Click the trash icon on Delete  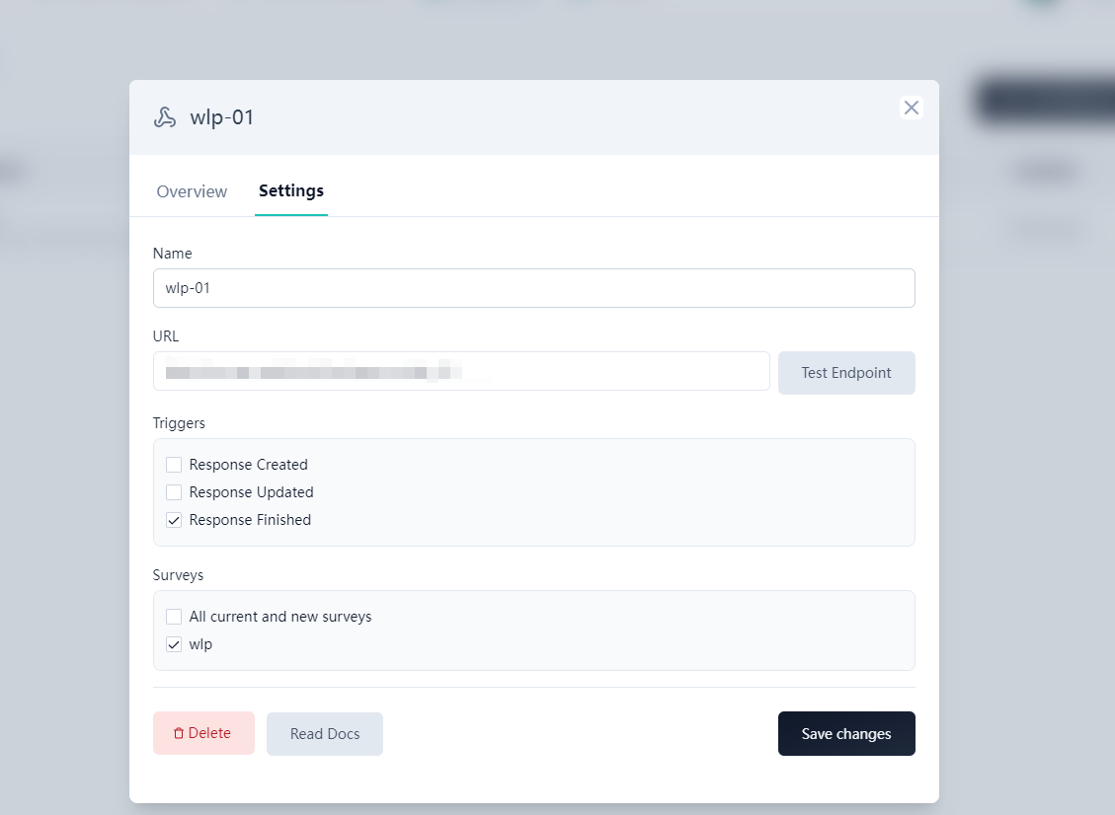[x=179, y=734]
